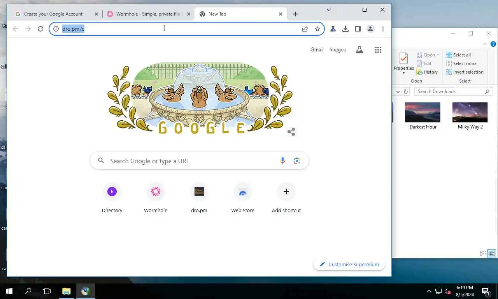The height and width of the screenshot is (299, 498).
Task: Open the notification center icon
Action: click(x=486, y=291)
